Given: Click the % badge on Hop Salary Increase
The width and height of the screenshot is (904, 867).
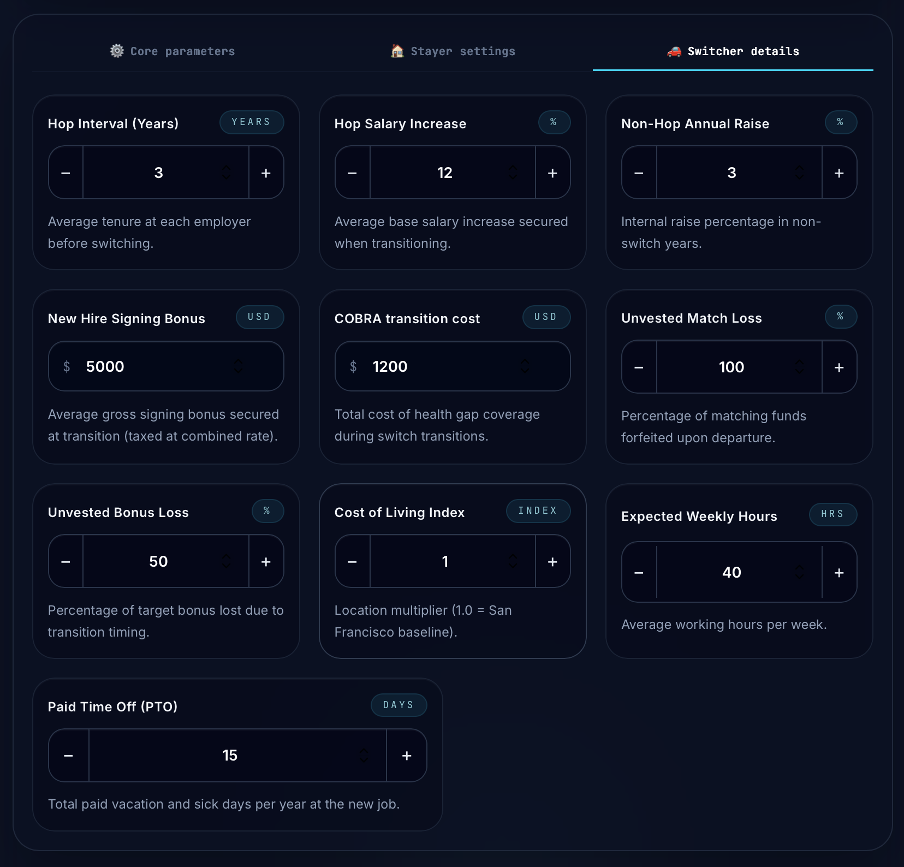Looking at the screenshot, I should click(x=554, y=122).
